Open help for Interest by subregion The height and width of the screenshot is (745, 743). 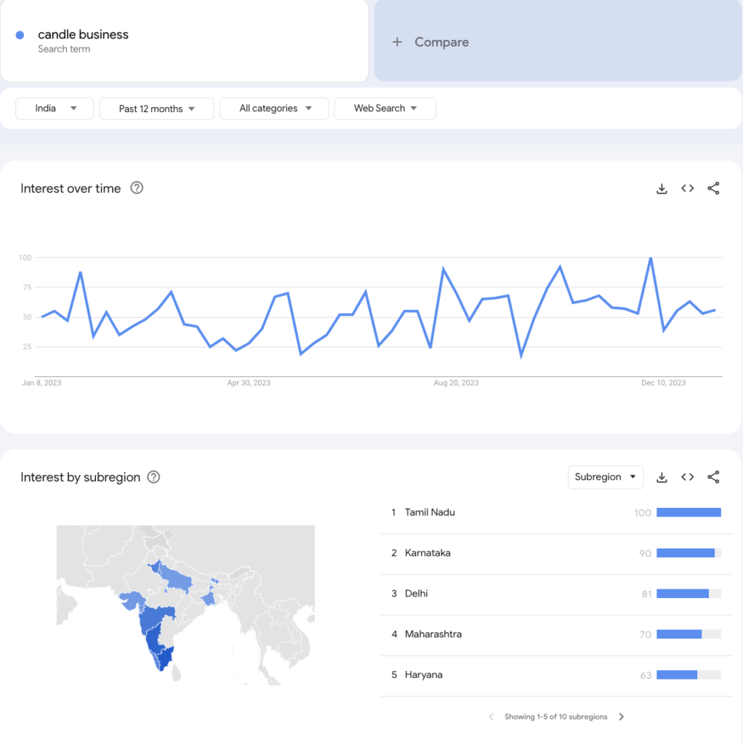[x=153, y=477]
